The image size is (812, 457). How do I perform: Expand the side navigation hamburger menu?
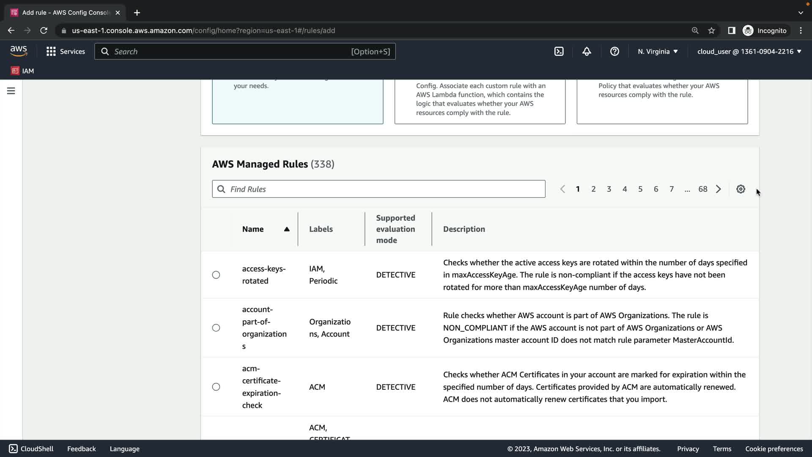pyautogui.click(x=11, y=91)
